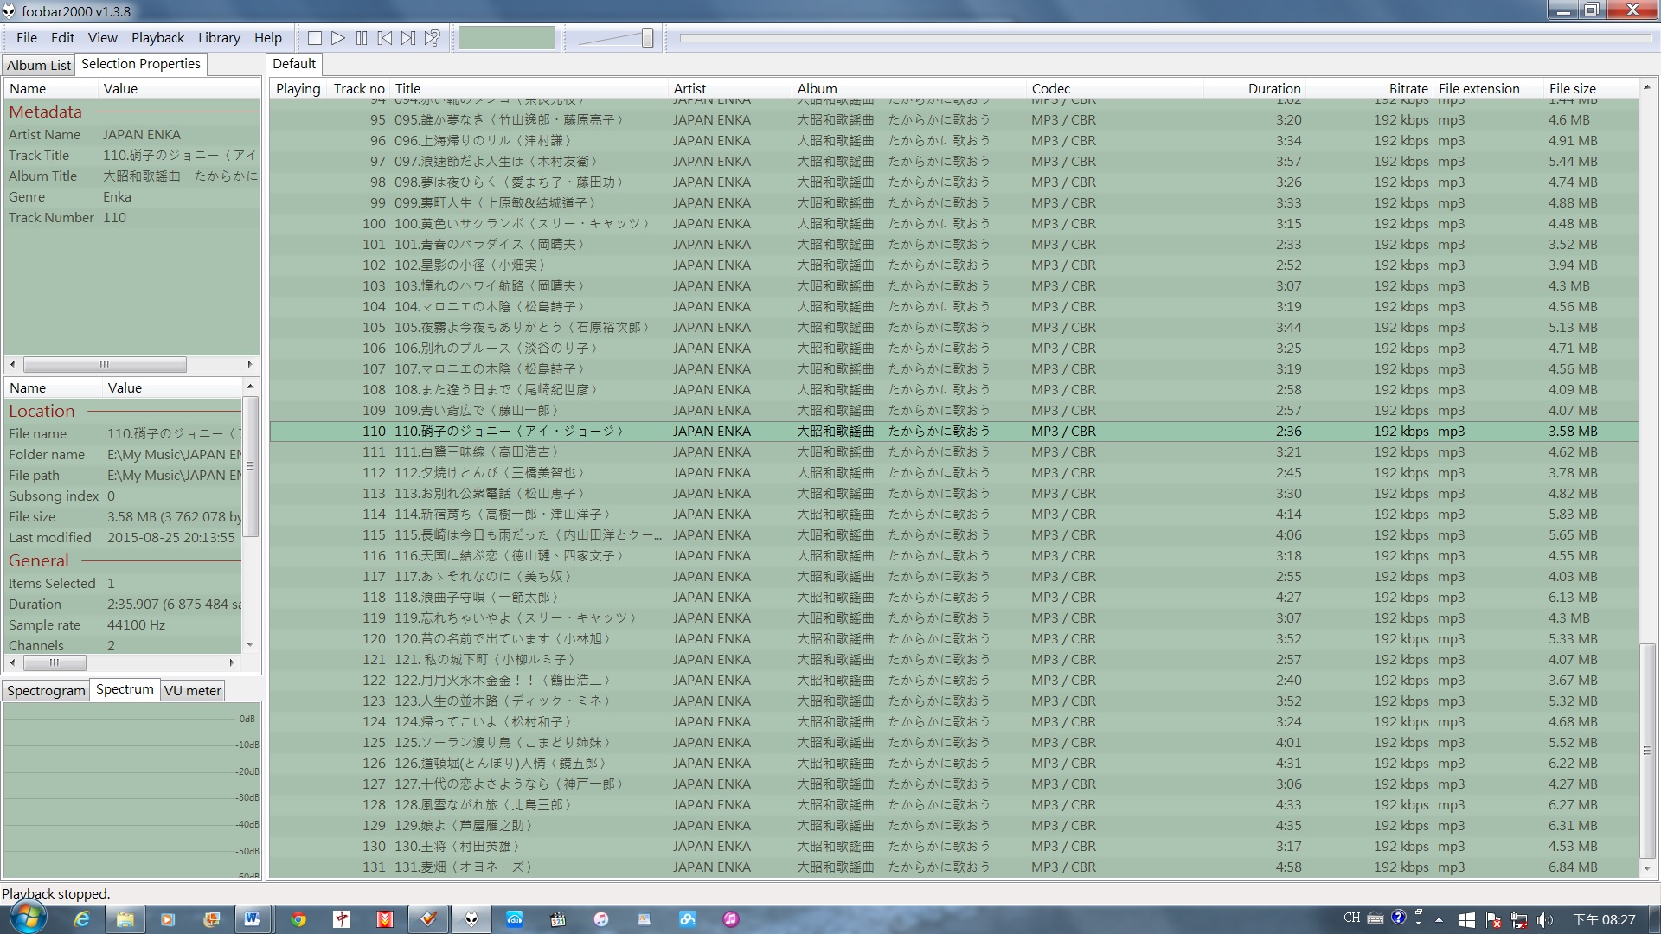Image resolution: width=1661 pixels, height=934 pixels.
Task: Select the Selection Properties panel tab
Action: 139,64
